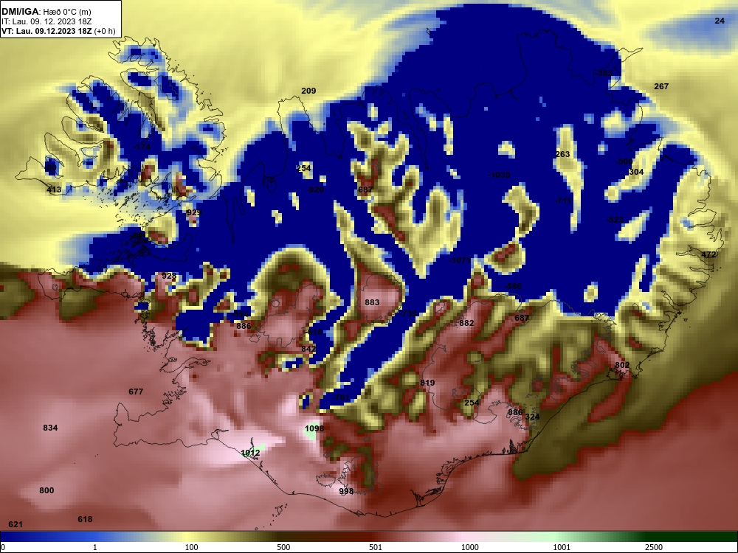
Task: Click the map value 1012
Action: tap(250, 453)
